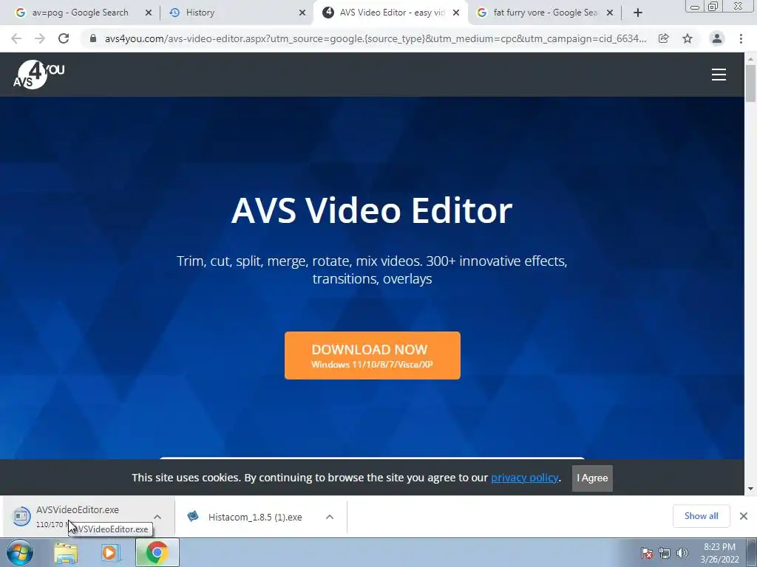Click the Chrome taskbar icon
The width and height of the screenshot is (757, 567).
click(x=157, y=552)
